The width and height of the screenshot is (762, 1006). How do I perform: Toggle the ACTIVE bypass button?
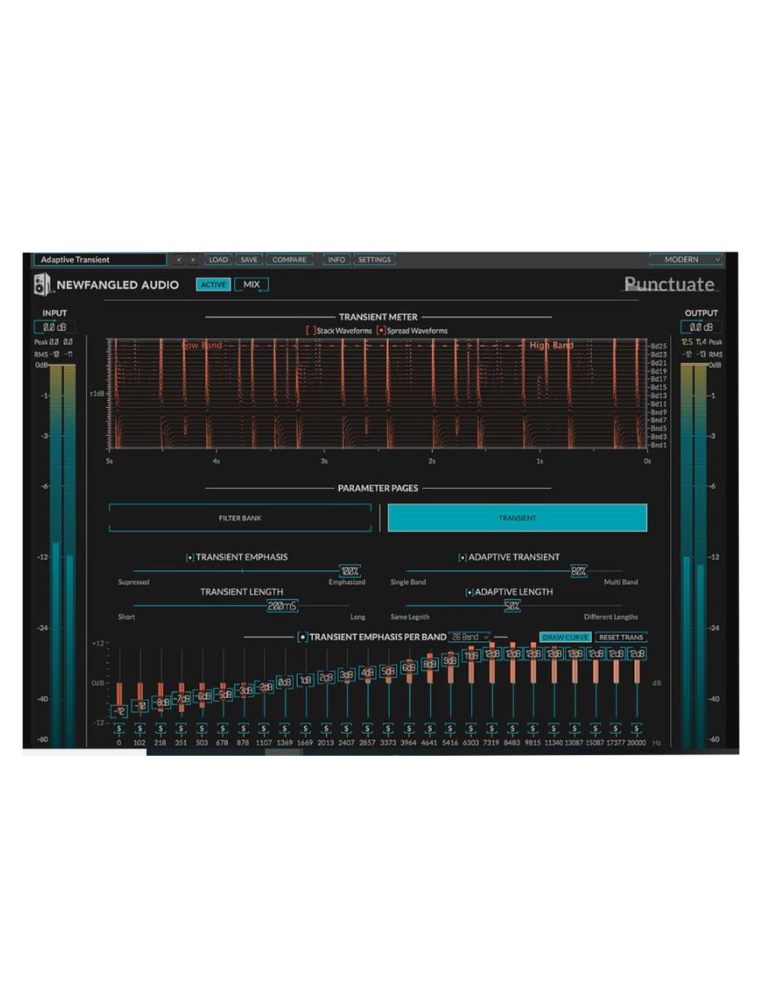(213, 284)
